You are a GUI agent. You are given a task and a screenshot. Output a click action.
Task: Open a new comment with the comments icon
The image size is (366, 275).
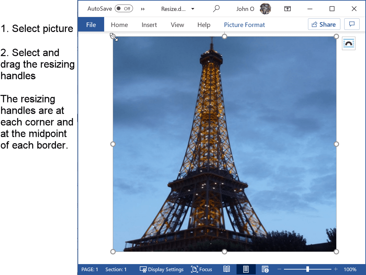point(352,24)
